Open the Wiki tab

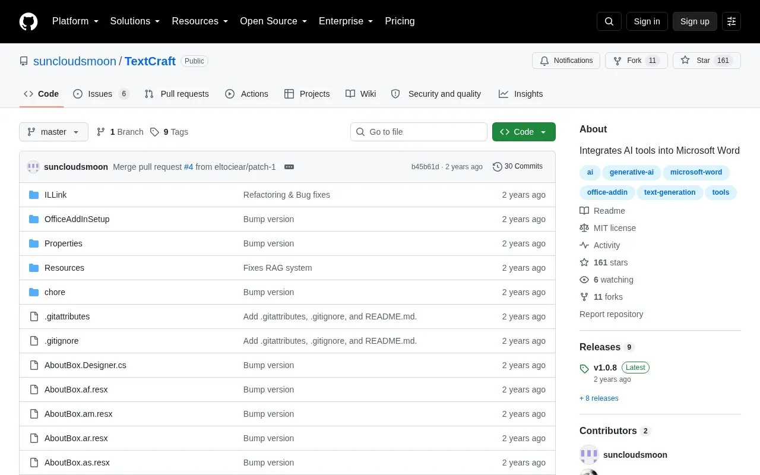click(x=361, y=94)
